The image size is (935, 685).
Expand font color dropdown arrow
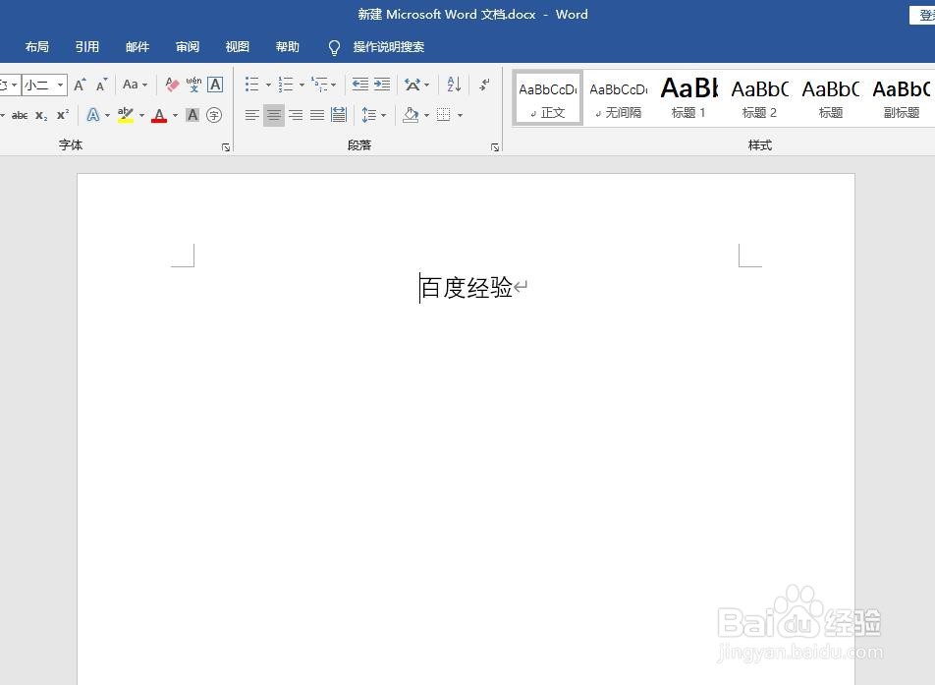[x=175, y=115]
